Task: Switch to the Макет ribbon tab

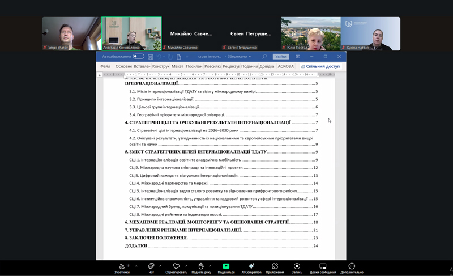Action: click(x=177, y=66)
